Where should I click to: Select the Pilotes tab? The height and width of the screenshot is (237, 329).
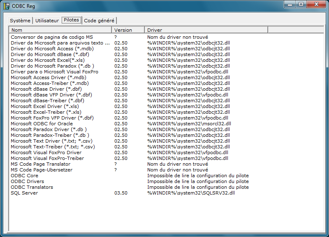pyautogui.click(x=71, y=20)
